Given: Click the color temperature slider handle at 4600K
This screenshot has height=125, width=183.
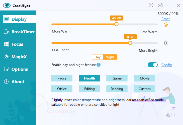Looking at the screenshot, I should point(116,24).
